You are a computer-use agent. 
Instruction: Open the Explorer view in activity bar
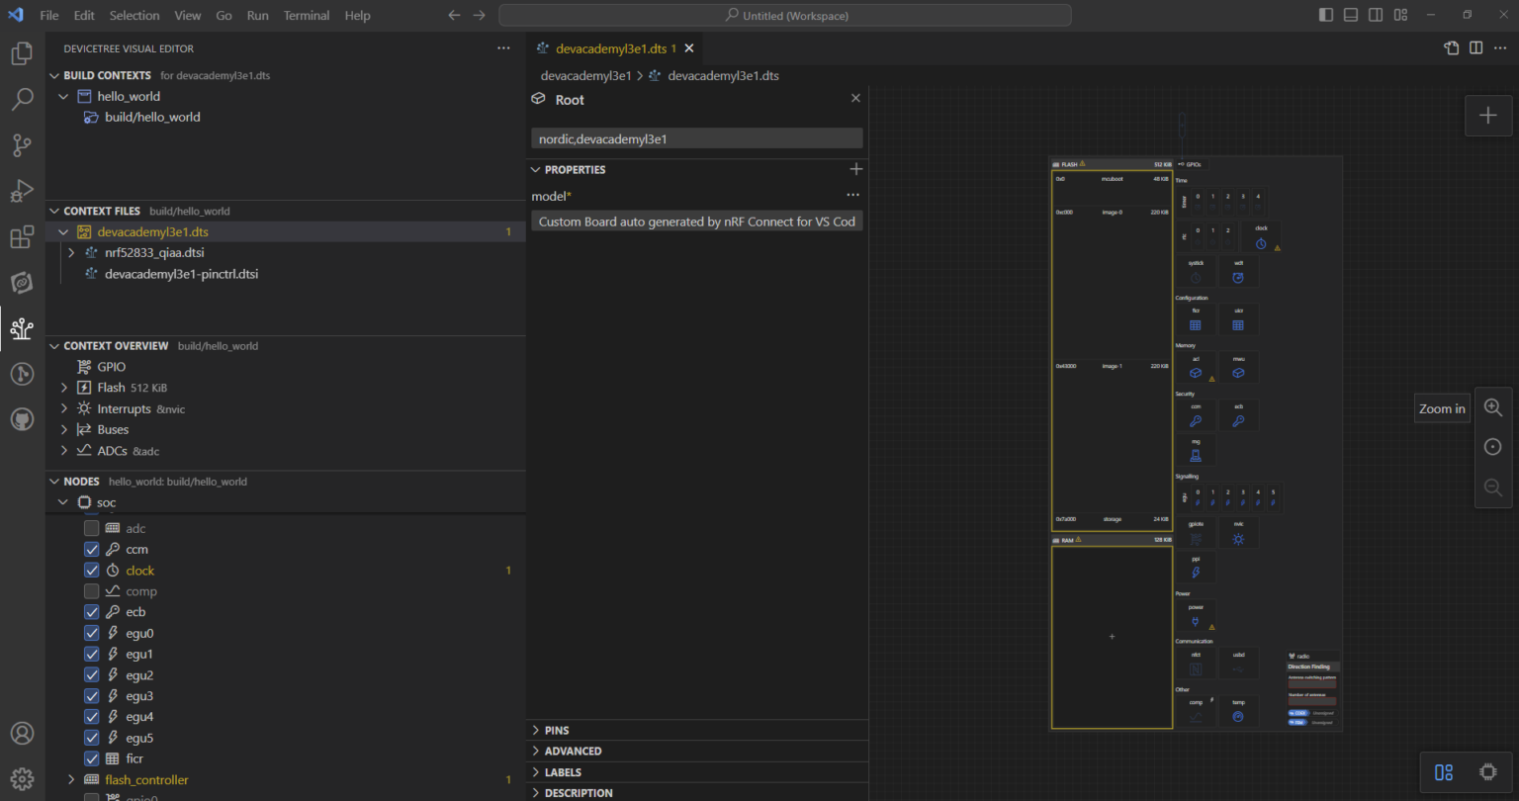click(22, 53)
